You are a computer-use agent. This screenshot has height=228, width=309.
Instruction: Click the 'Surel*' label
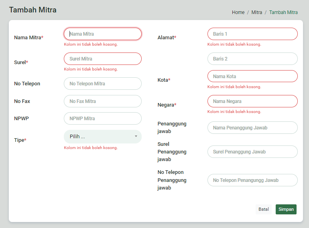click(x=21, y=63)
